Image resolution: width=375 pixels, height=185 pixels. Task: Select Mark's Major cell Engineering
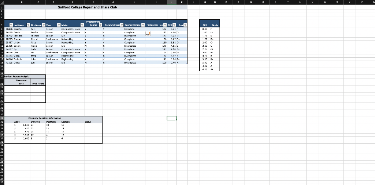[73, 56]
